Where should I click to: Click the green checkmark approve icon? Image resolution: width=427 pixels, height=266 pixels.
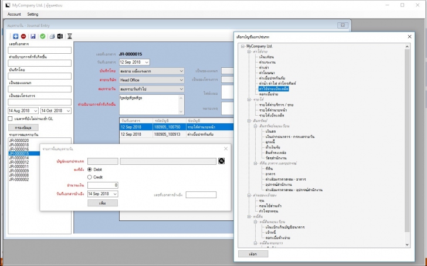(43, 36)
